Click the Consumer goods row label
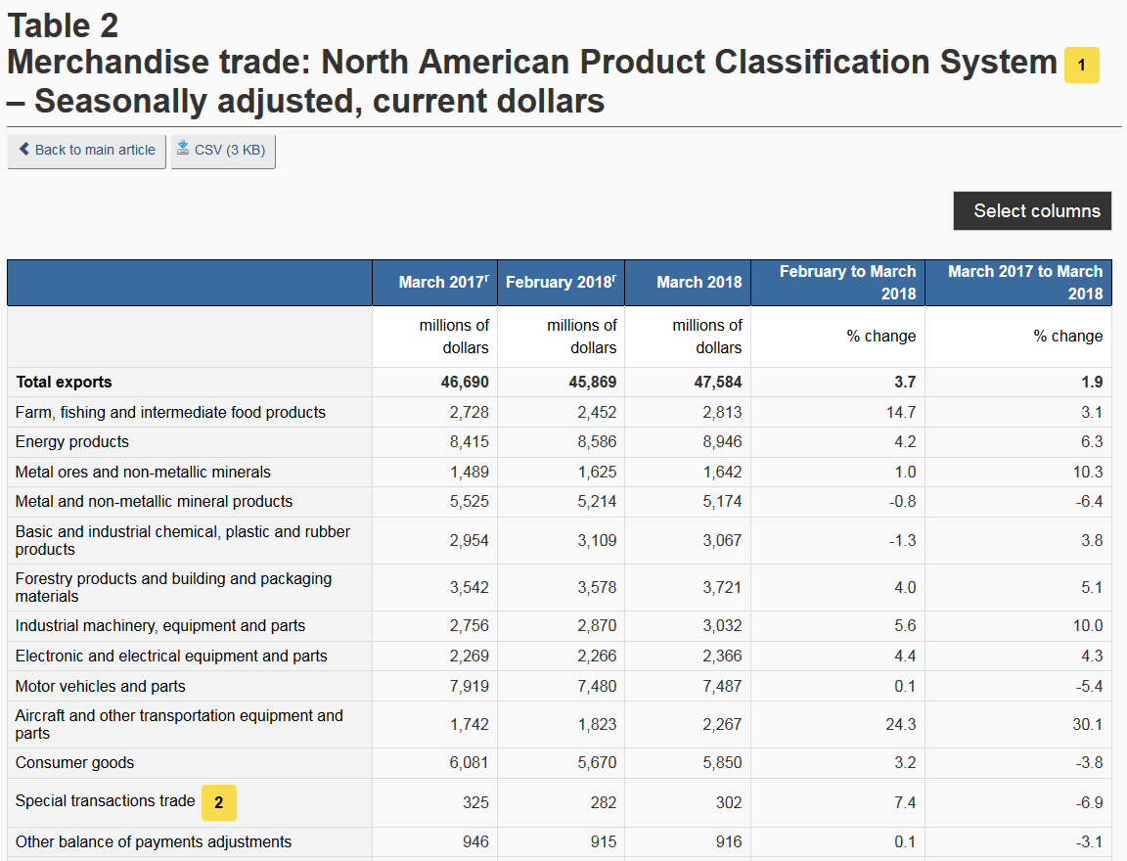1127x861 pixels. pos(74,763)
